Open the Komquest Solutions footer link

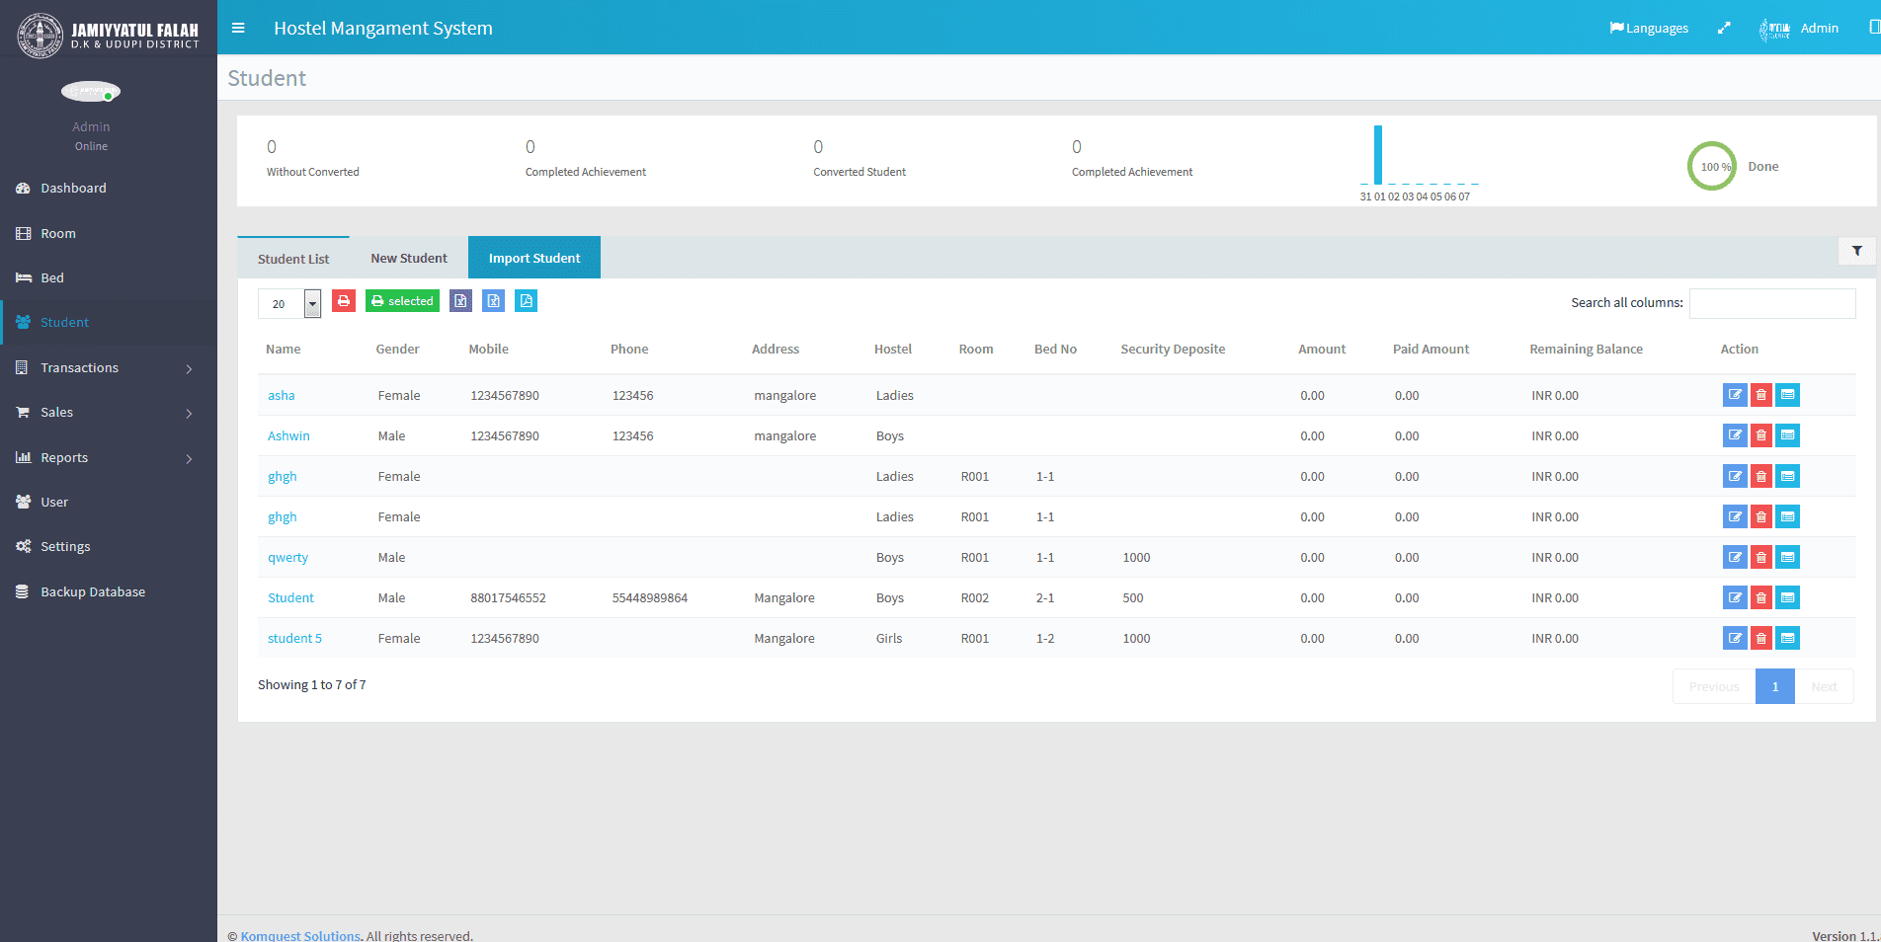click(x=300, y=935)
